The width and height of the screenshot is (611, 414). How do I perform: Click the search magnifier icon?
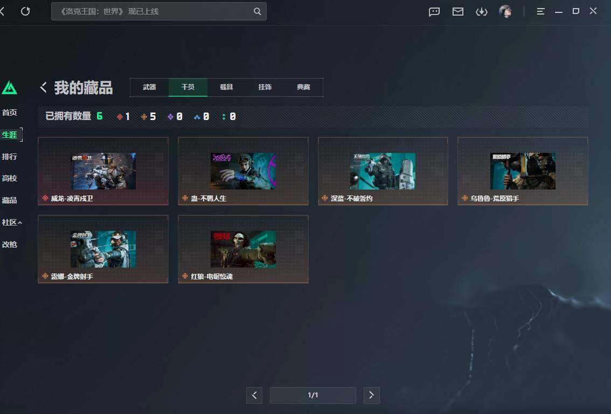(x=257, y=11)
